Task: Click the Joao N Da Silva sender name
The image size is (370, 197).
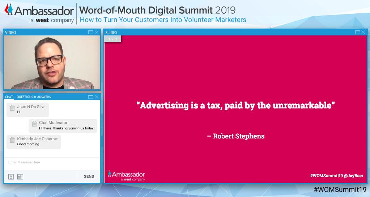Action: coord(32,107)
